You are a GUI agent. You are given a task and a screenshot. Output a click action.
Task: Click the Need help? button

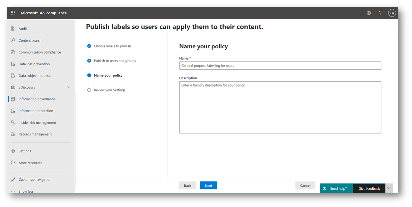tap(336, 188)
